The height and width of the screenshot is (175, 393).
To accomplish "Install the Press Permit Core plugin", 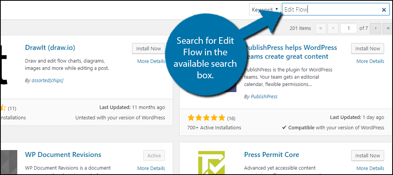I will tap(367, 155).
